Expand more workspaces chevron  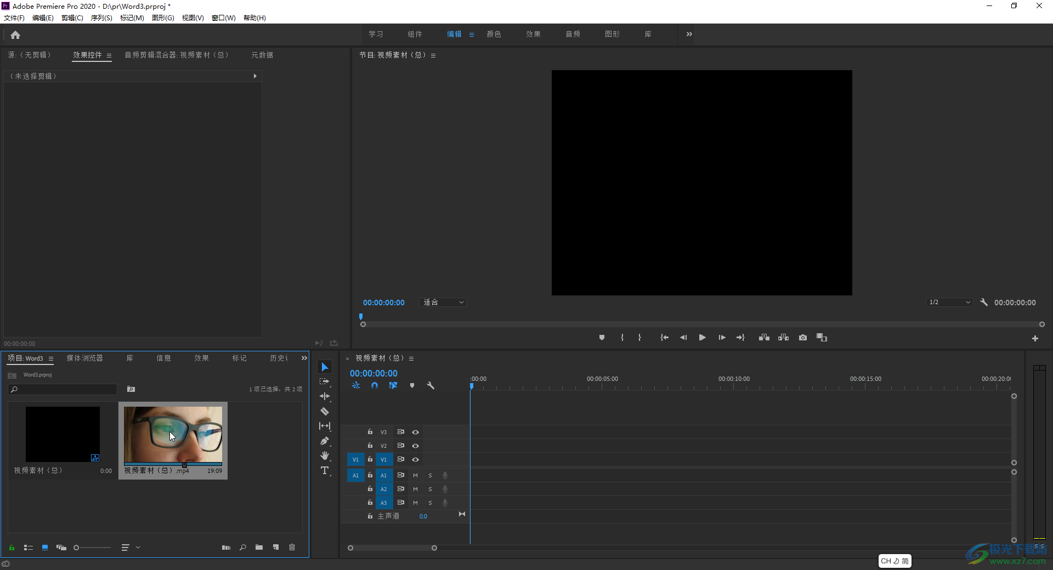pyautogui.click(x=689, y=34)
